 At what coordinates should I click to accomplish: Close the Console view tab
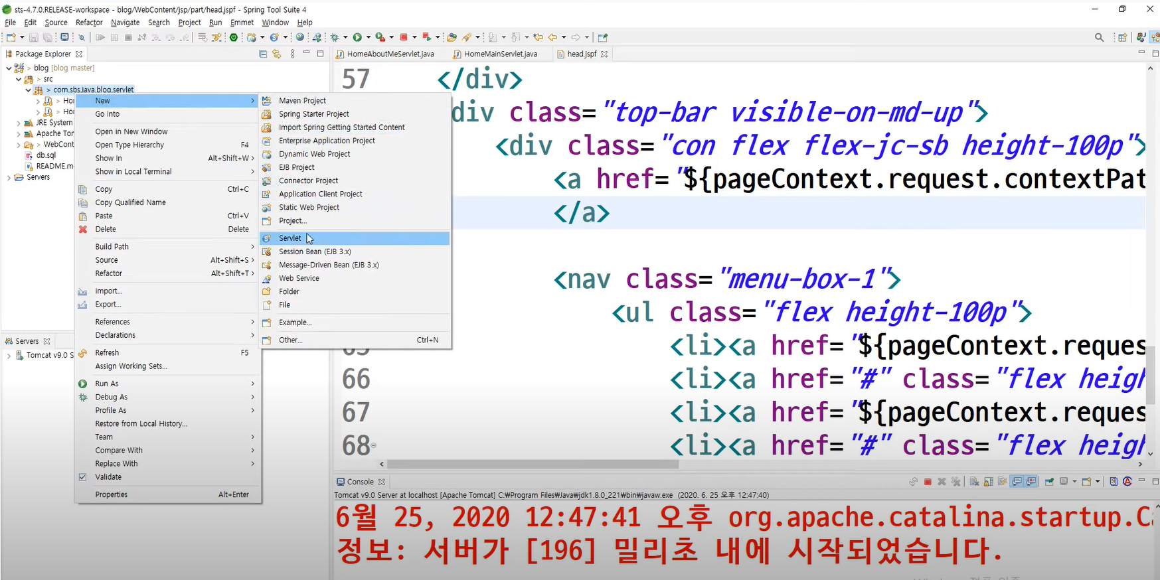381,482
